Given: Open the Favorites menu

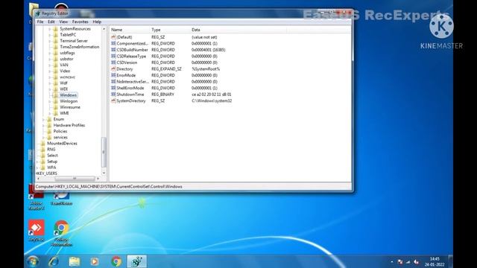Looking at the screenshot, I should coord(80,22).
